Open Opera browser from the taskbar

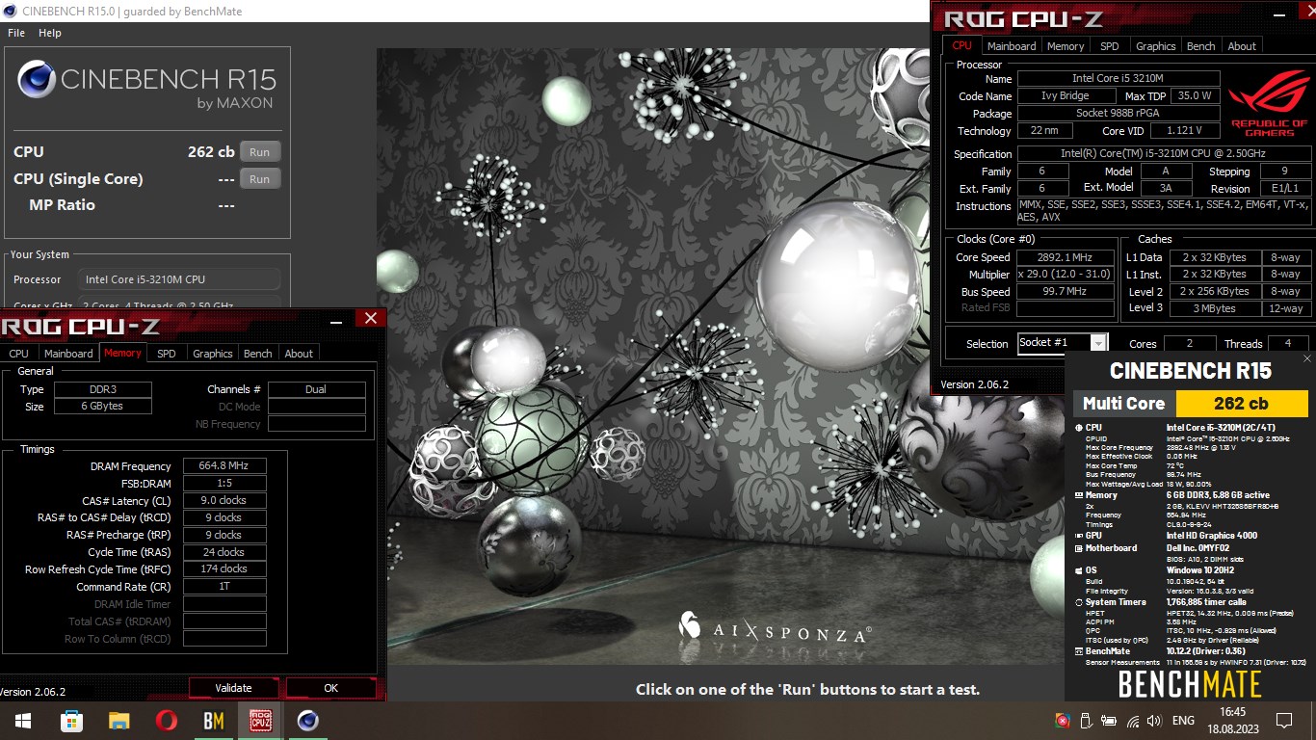(x=166, y=721)
